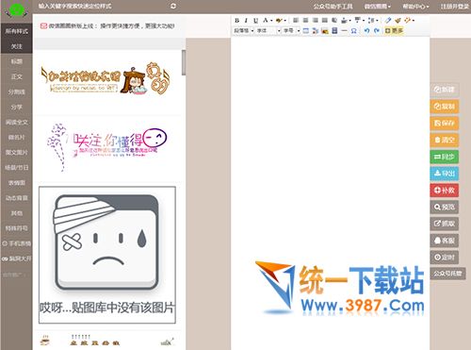The width and height of the screenshot is (471, 350).
Task: Select the 标题 category in the sidebar
Action: 16,61
